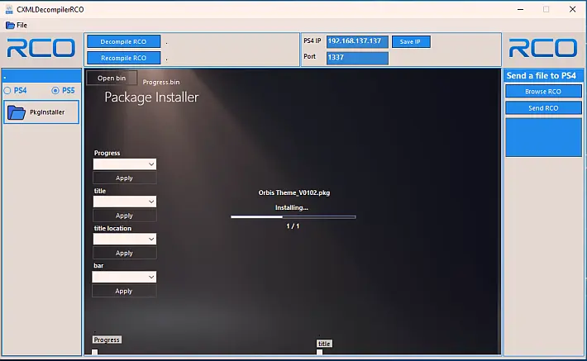Click the blue panel below Send RCO

(543, 137)
